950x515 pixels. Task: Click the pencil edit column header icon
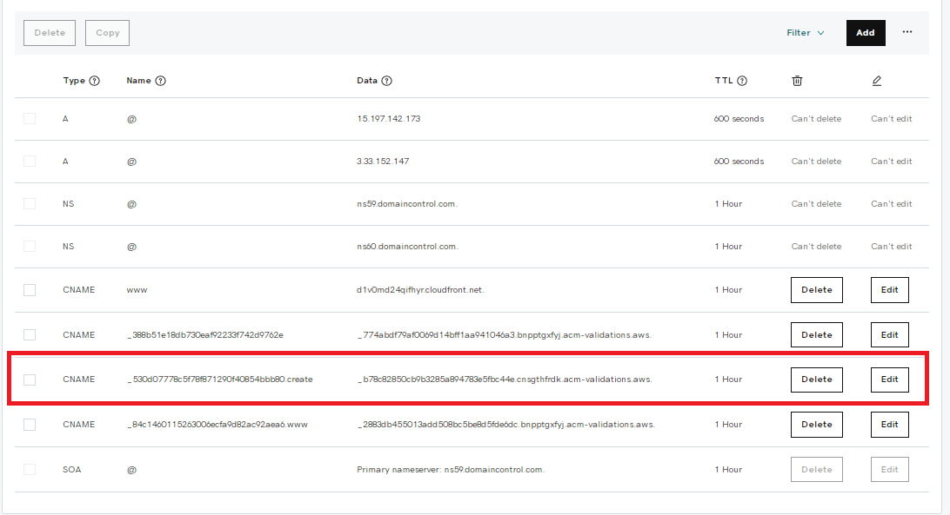876,81
